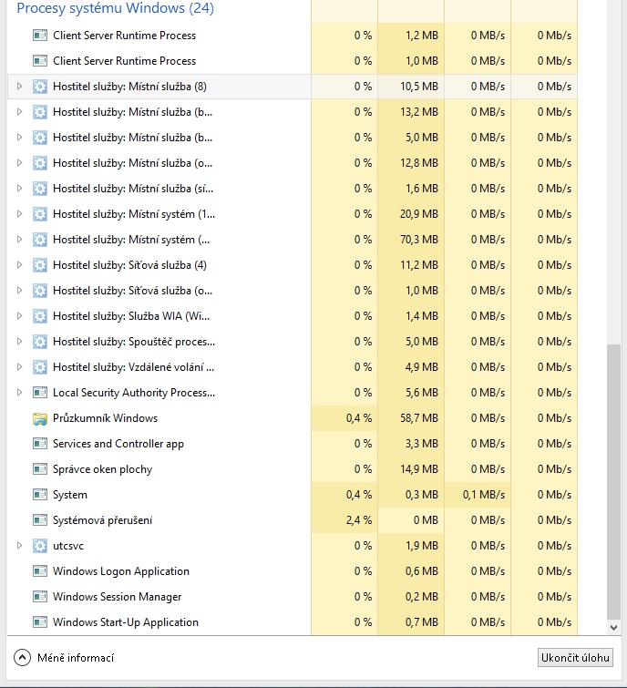Screen dimensions: 627x688
Task: Select Správce oken plochy row
Action: point(292,469)
